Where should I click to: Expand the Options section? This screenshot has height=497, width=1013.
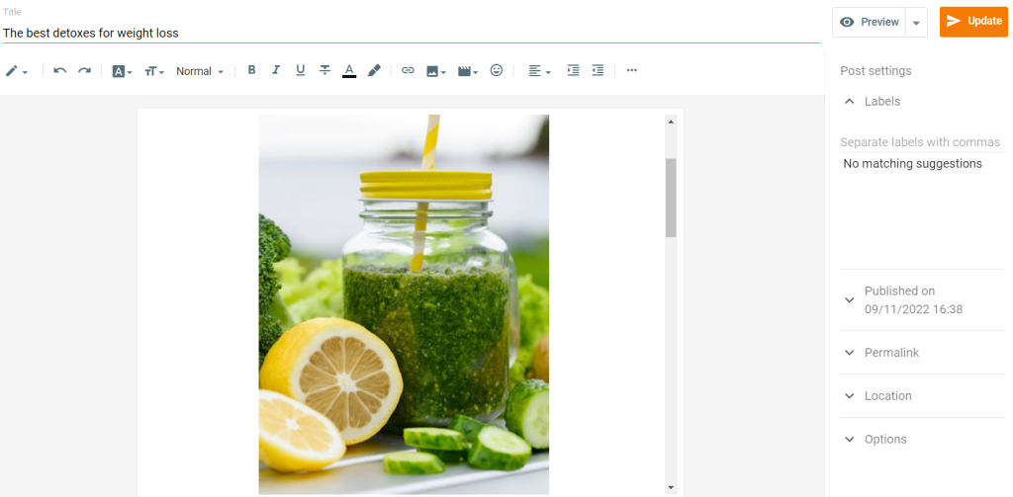click(923, 439)
